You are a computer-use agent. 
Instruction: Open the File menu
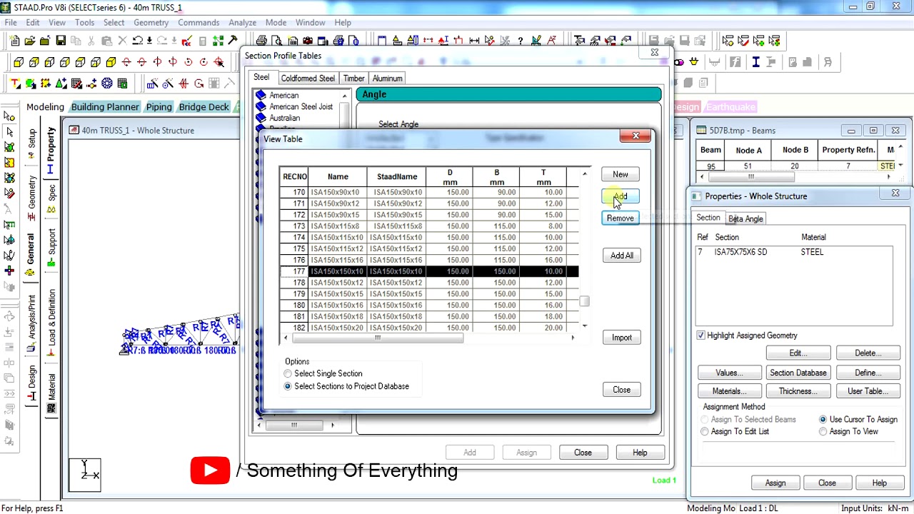(11, 22)
